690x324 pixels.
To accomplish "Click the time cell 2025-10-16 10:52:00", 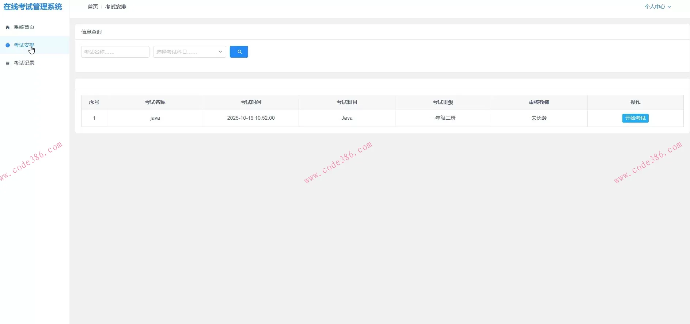I will [251, 118].
